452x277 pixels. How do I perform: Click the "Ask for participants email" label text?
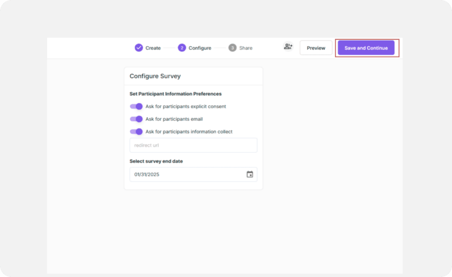click(174, 119)
